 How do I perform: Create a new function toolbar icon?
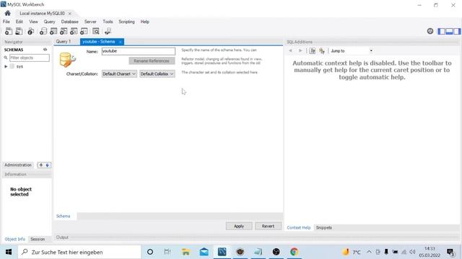84,31
